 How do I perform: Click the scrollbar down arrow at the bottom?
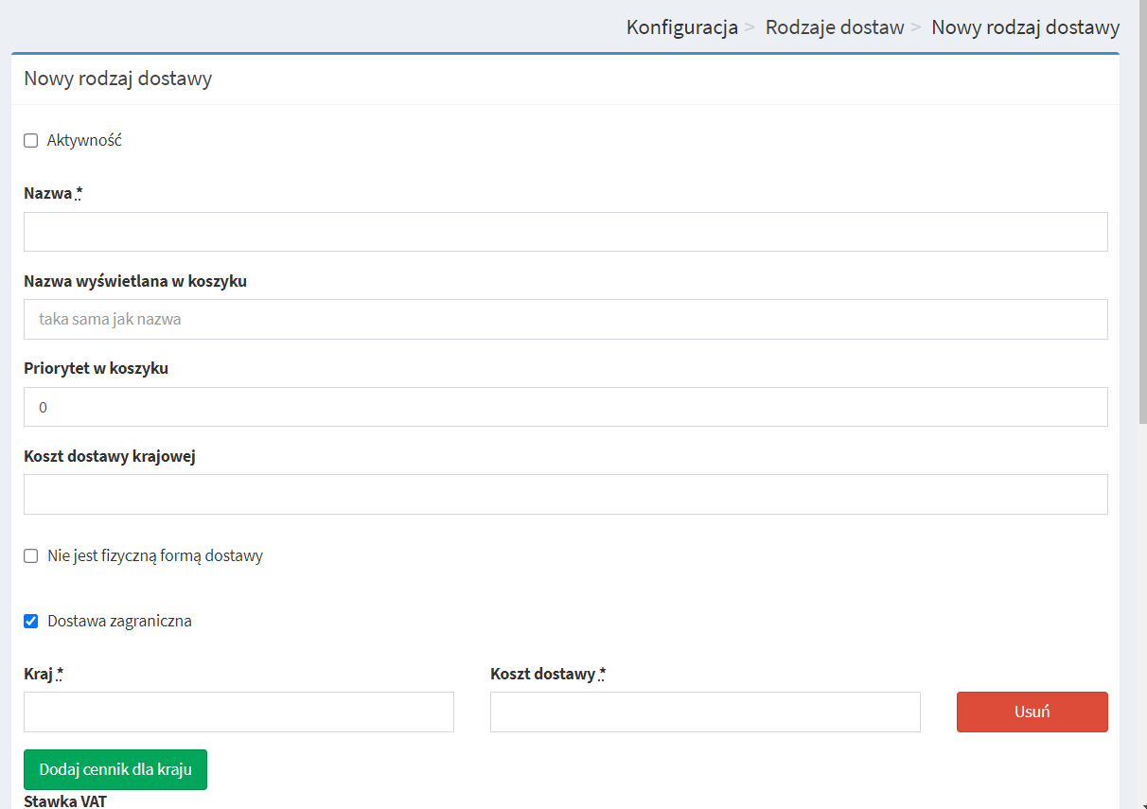(1142, 804)
